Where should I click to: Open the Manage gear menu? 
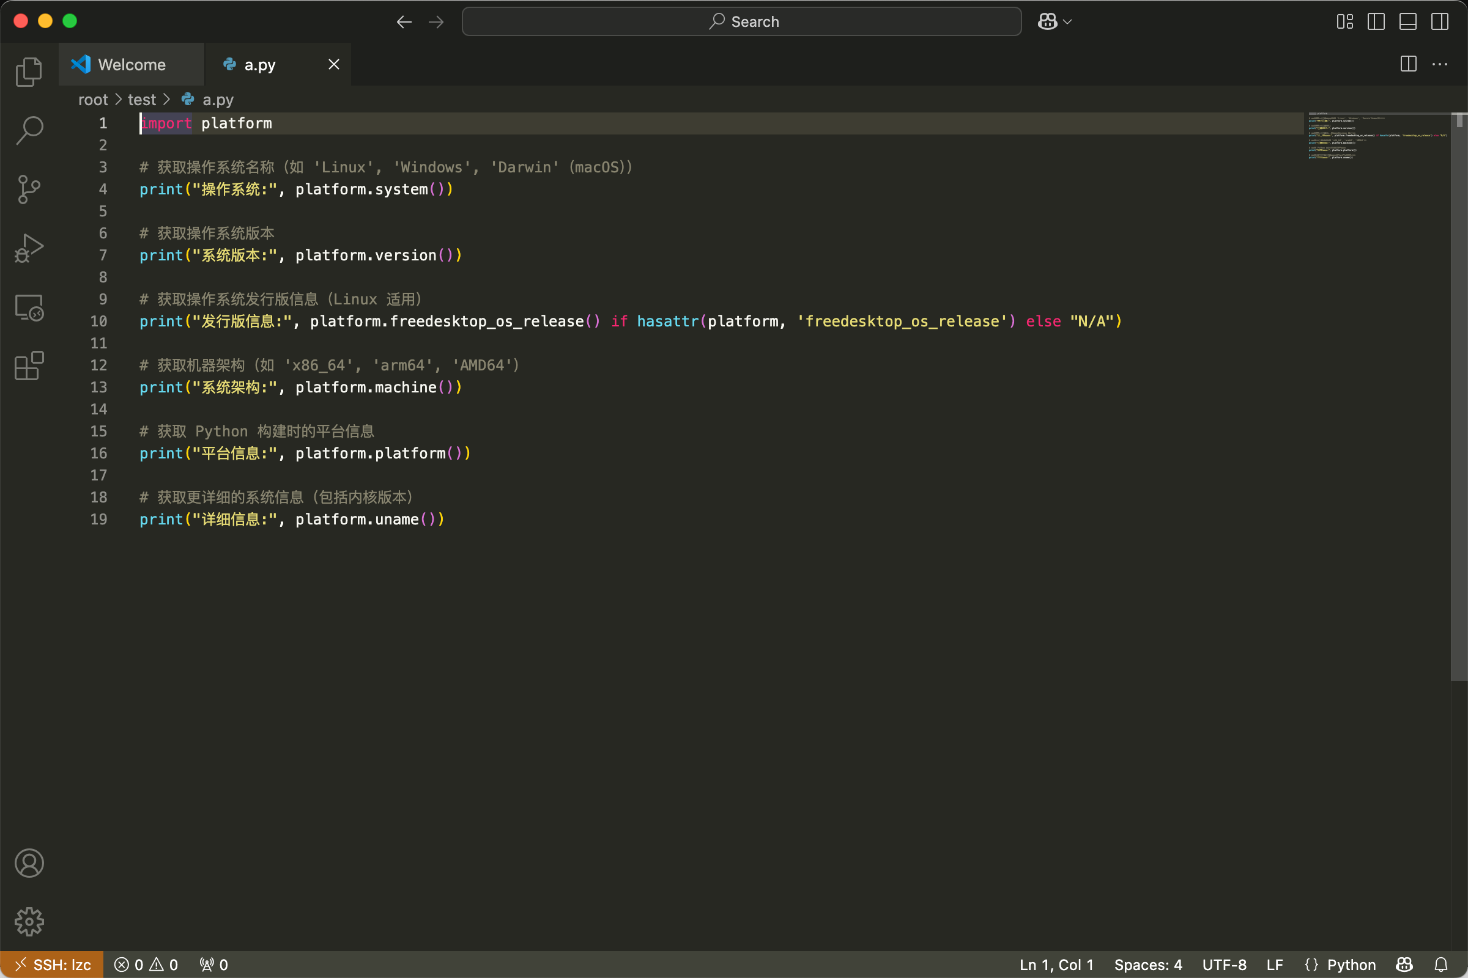coord(29,921)
